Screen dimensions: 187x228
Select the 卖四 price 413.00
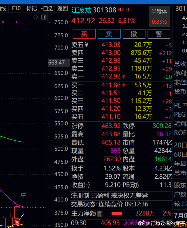(x=111, y=53)
